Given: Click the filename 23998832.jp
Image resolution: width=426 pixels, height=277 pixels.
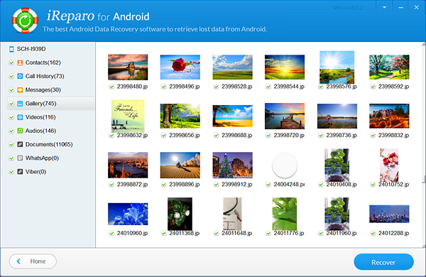Looking at the screenshot, I should pyautogui.click(x=393, y=136).
